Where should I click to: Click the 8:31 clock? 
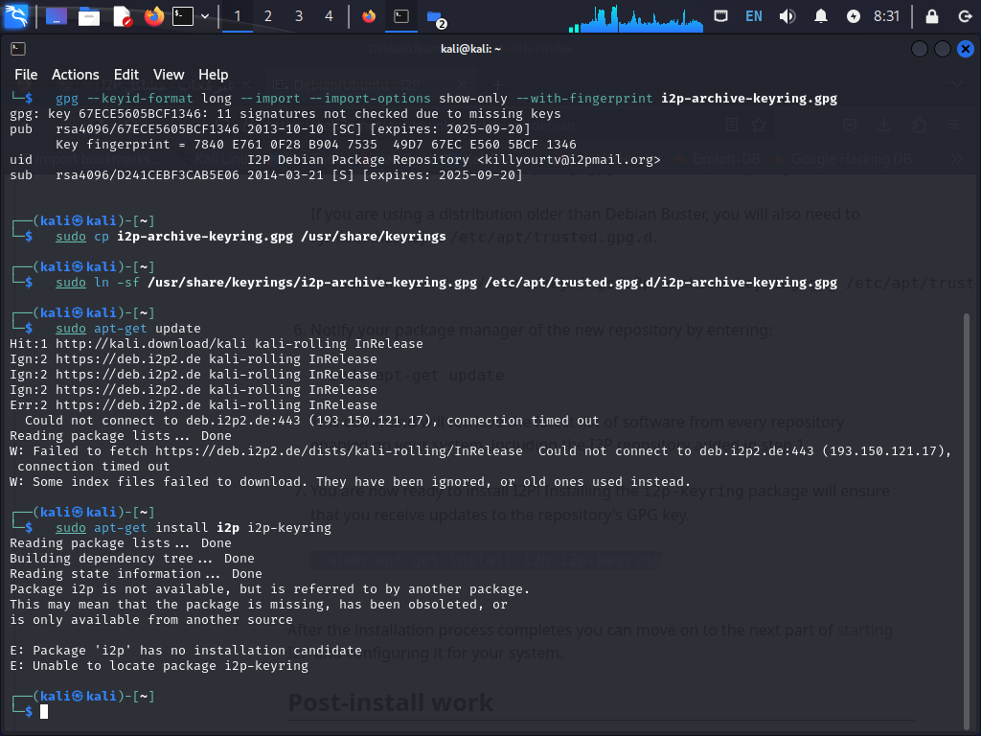pos(886,16)
